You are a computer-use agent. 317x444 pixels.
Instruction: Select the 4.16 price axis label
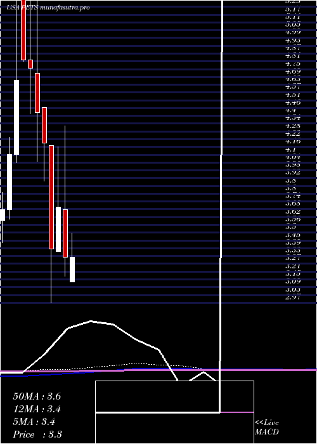coord(293,141)
